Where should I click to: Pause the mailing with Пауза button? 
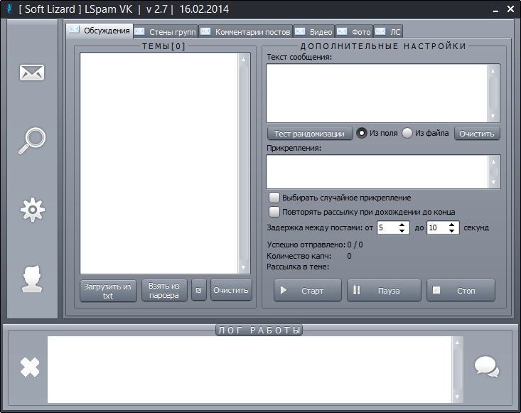[x=384, y=291]
